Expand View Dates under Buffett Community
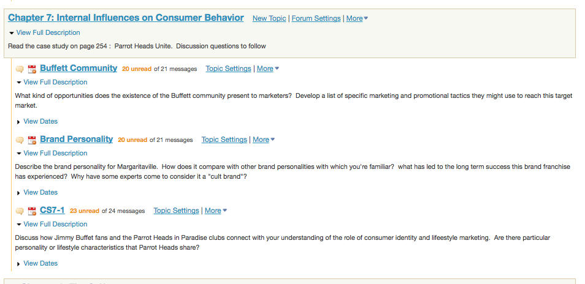This screenshot has height=284, width=585. coord(37,121)
